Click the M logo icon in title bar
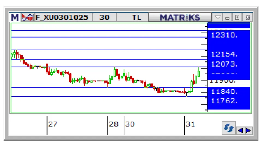 click(15, 17)
